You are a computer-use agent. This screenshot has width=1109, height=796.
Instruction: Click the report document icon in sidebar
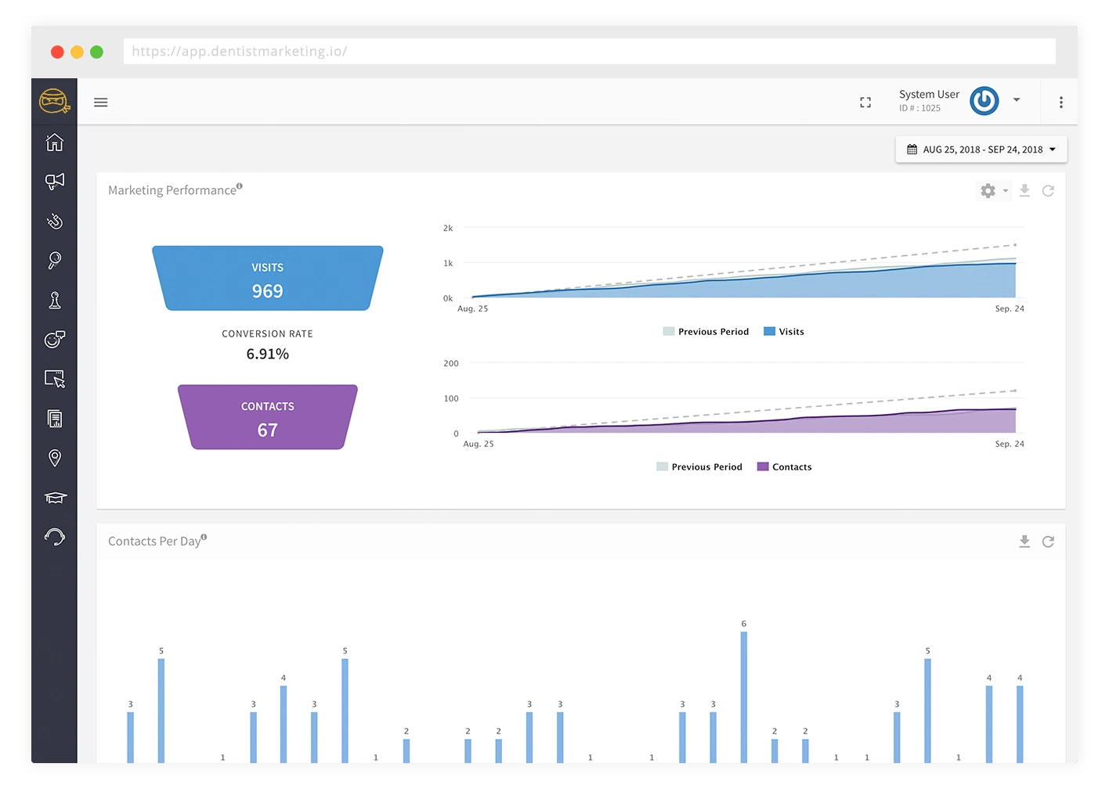(x=55, y=419)
